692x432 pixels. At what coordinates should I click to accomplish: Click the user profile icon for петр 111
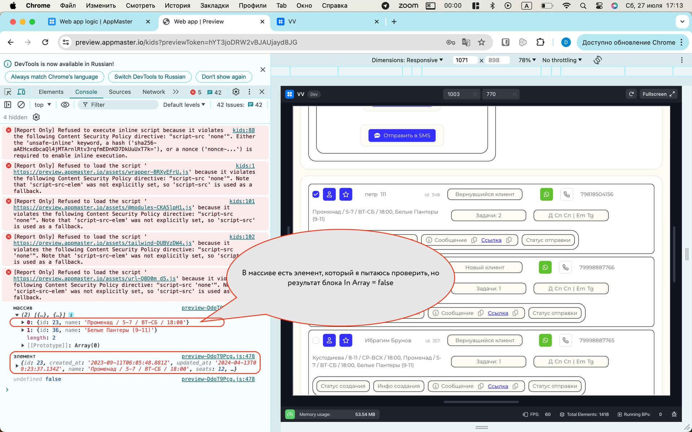click(x=329, y=194)
